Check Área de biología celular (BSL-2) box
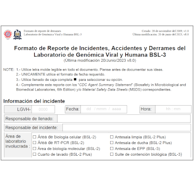Screen dimensions: 195x184 click(x=35, y=137)
